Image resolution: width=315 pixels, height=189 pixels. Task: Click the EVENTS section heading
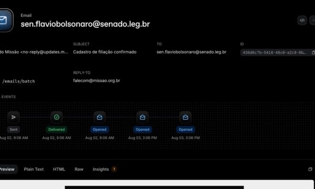coord(8,97)
